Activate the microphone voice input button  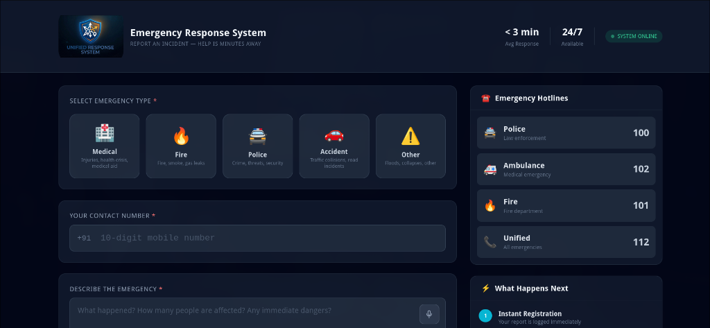(x=429, y=314)
